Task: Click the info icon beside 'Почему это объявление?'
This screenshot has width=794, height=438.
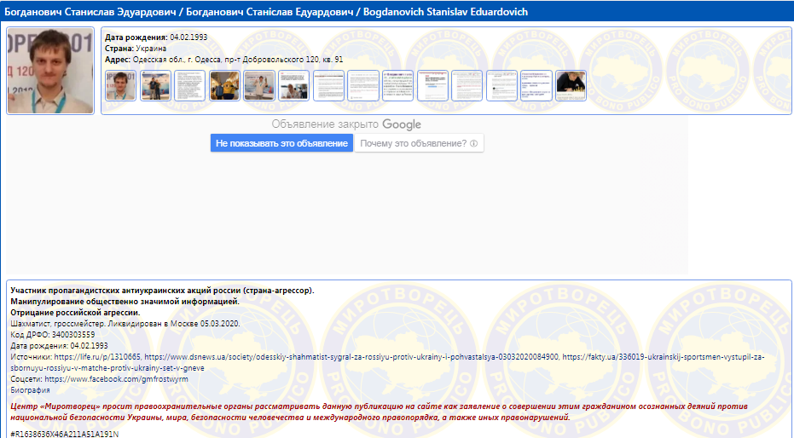Action: pyautogui.click(x=473, y=143)
